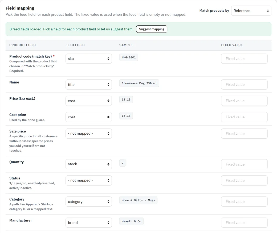Screen dimensions: 277x233
Task: Click the Quantity sample value 7
Action: [123, 163]
